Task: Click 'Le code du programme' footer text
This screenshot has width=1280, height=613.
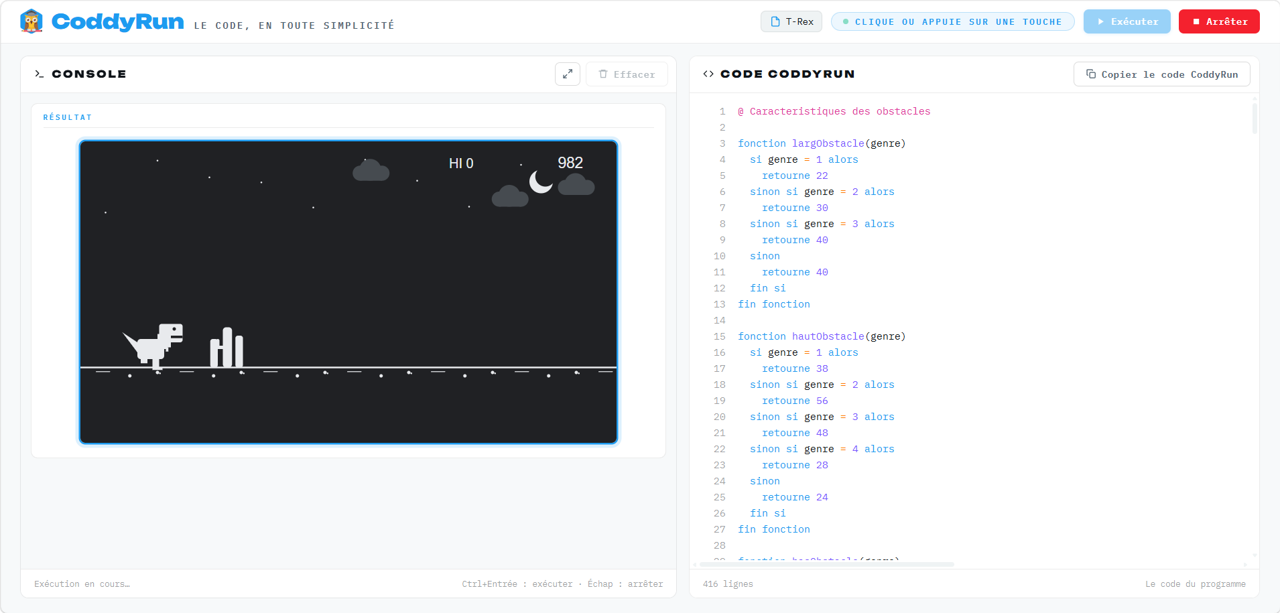Action: (1196, 584)
